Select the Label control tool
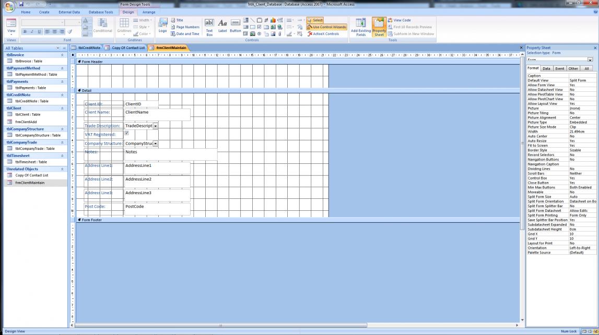Screen dimensions: 599x335 pos(222,26)
